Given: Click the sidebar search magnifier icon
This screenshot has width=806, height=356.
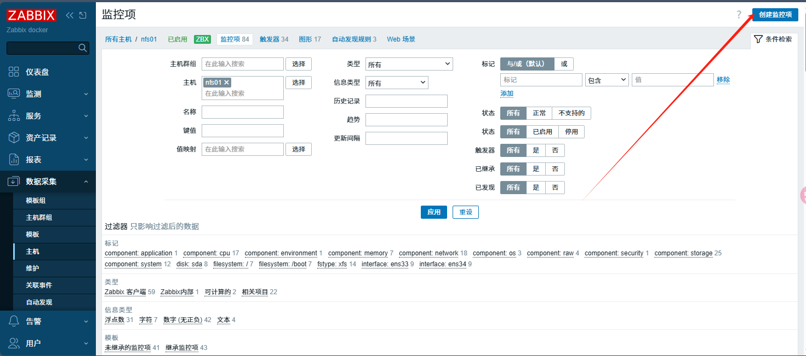Looking at the screenshot, I should (x=83, y=48).
